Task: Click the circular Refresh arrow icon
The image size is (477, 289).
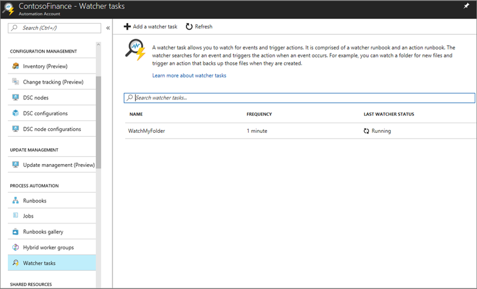Action: pos(189,27)
